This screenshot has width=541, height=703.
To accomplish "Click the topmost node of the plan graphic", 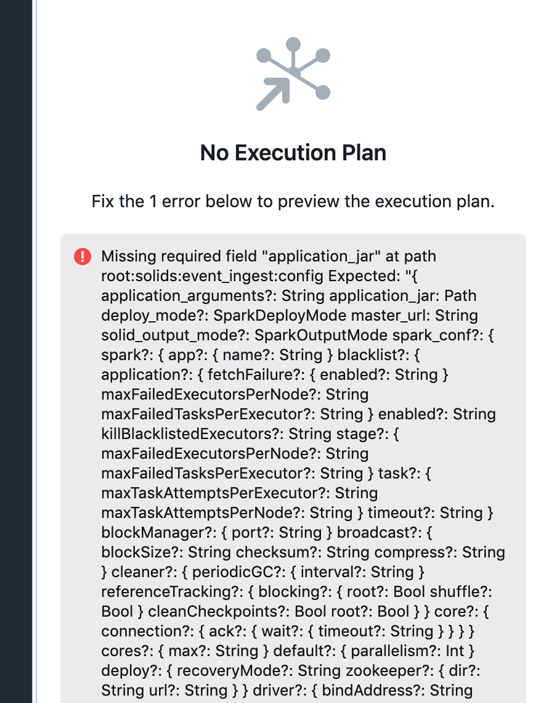I will (294, 42).
